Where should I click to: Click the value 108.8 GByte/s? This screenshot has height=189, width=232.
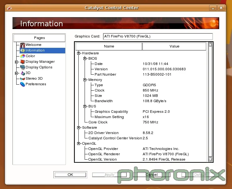[x=155, y=101]
